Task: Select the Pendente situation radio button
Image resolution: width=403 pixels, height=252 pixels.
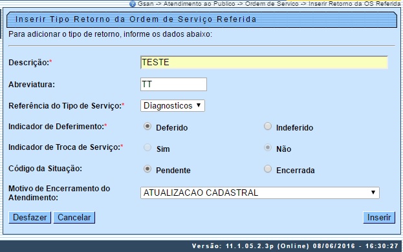Action: click(x=147, y=169)
